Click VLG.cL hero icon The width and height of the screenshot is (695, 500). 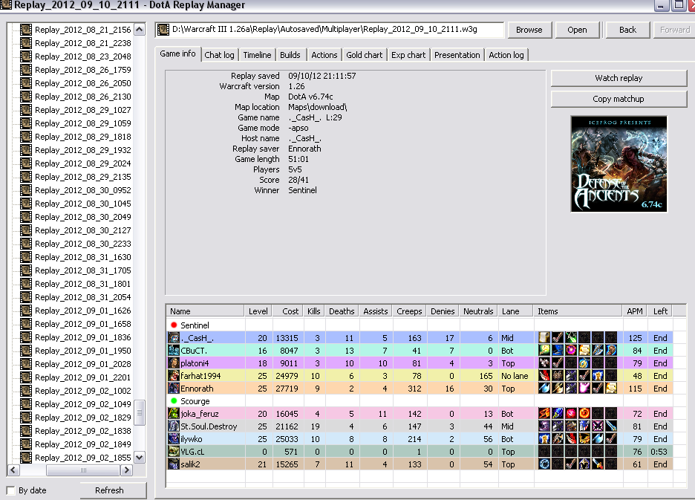click(x=174, y=452)
